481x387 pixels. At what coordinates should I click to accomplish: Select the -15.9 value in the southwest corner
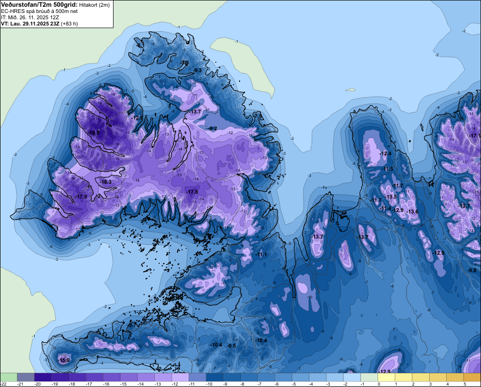click(64, 361)
